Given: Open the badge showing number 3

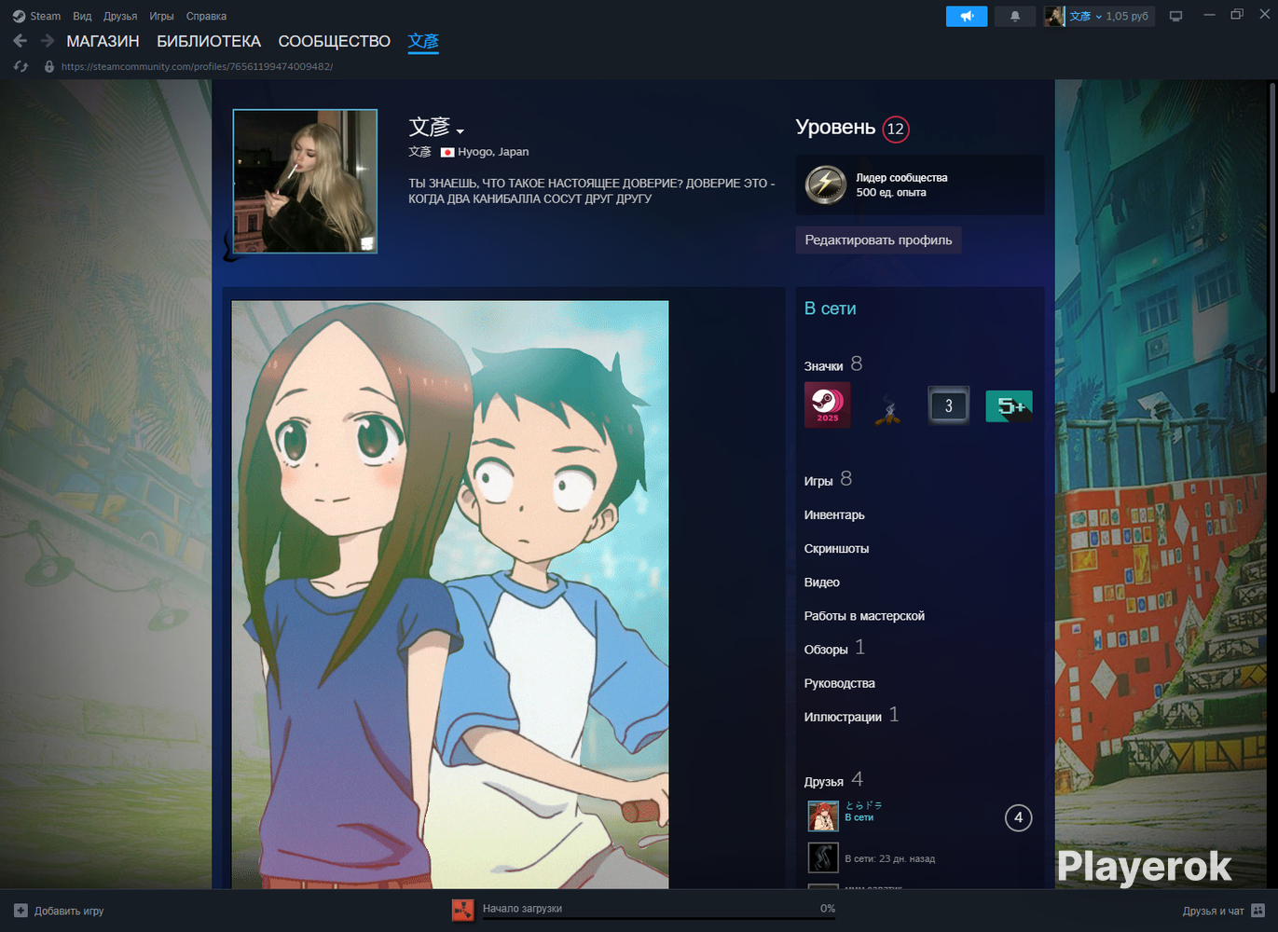Looking at the screenshot, I should pos(949,405).
